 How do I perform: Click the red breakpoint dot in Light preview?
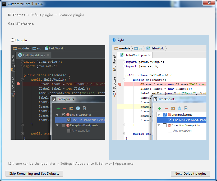(120, 84)
